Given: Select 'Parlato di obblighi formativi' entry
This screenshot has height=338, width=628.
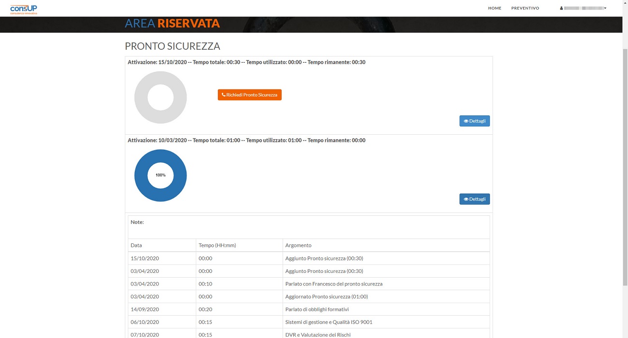Looking at the screenshot, I should [317, 310].
